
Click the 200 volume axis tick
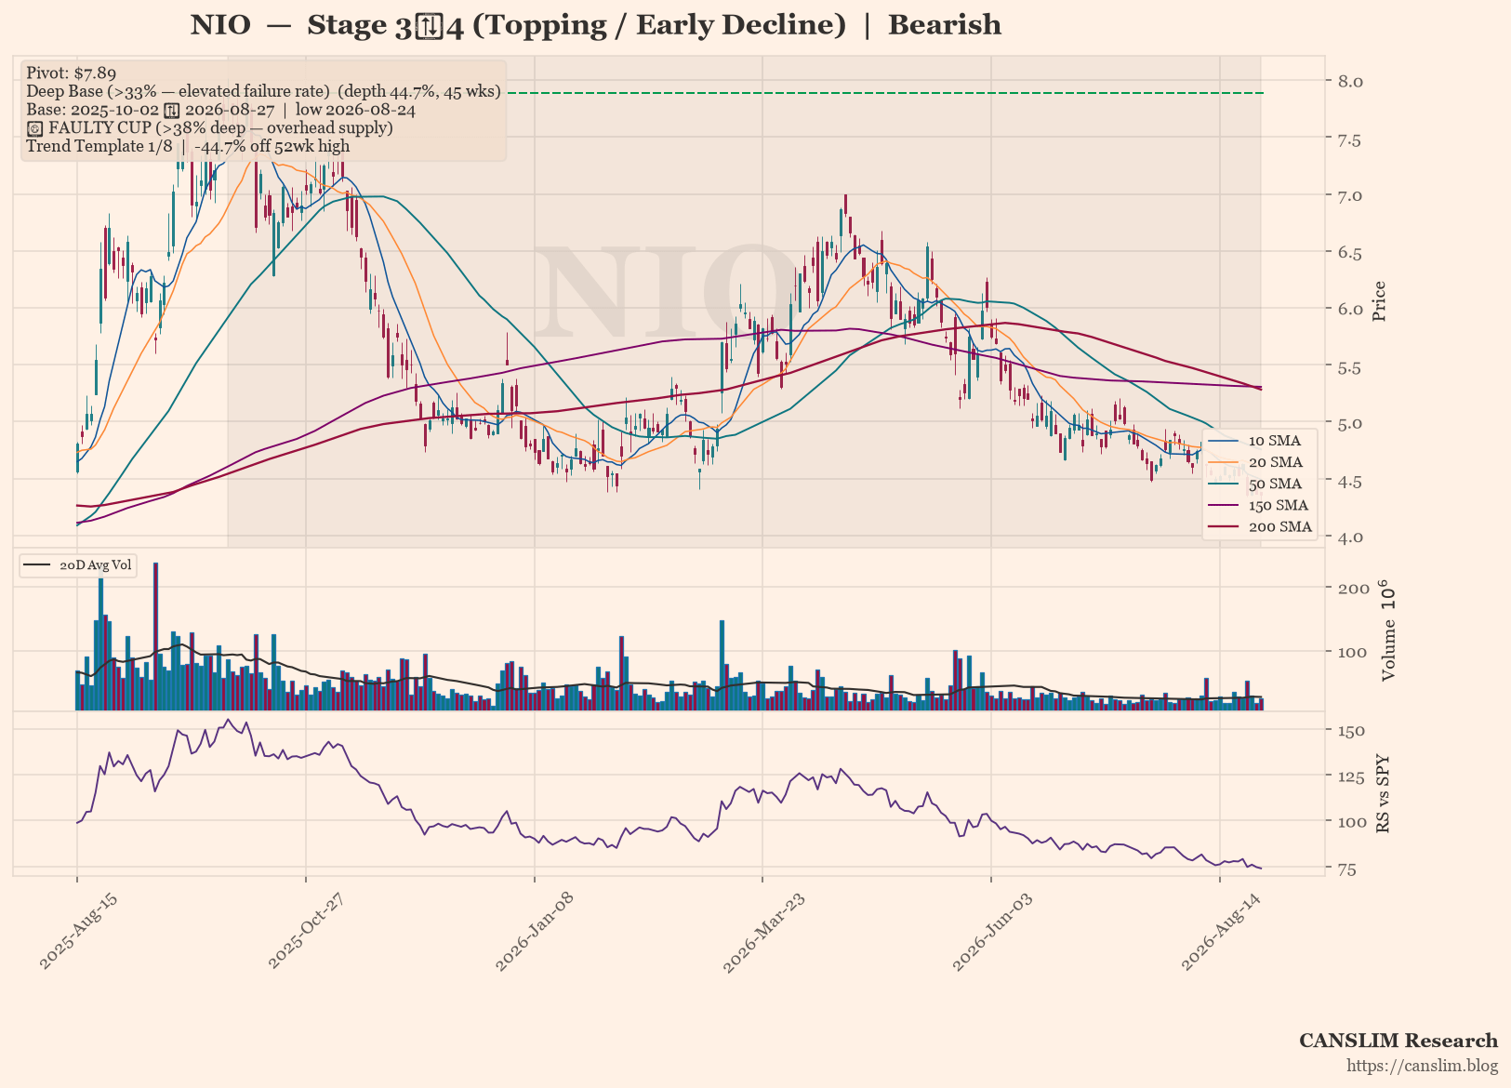pyautogui.click(x=1353, y=589)
